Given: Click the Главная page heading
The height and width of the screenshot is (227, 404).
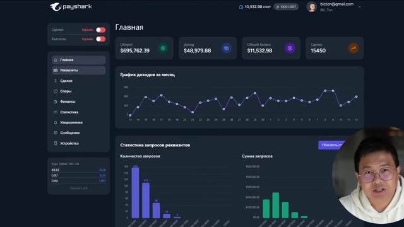Looking at the screenshot, I should pyautogui.click(x=129, y=27).
